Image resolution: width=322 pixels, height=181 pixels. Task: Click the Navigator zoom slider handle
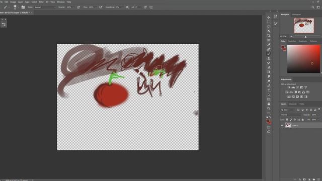[x=305, y=37]
